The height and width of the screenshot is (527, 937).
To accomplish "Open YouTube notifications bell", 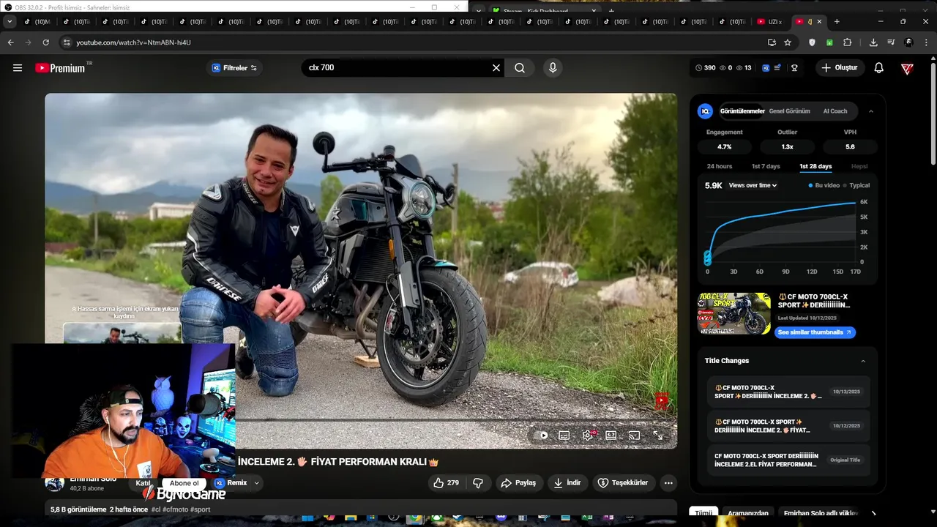I will point(879,68).
